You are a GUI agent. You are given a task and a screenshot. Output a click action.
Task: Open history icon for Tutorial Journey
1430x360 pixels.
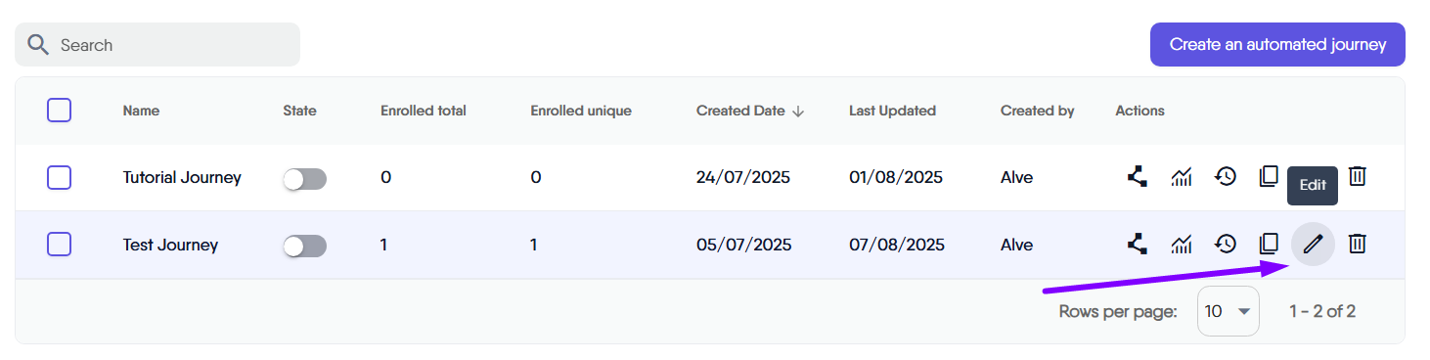click(x=1226, y=177)
